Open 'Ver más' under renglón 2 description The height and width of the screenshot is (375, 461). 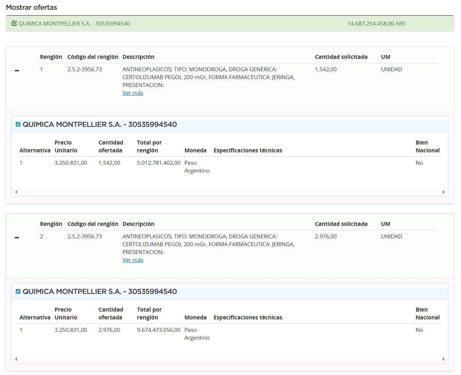[x=133, y=260]
